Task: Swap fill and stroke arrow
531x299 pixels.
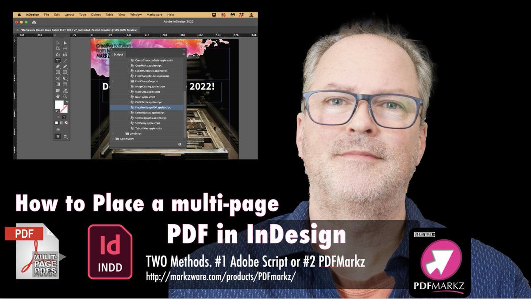Action: click(x=67, y=102)
